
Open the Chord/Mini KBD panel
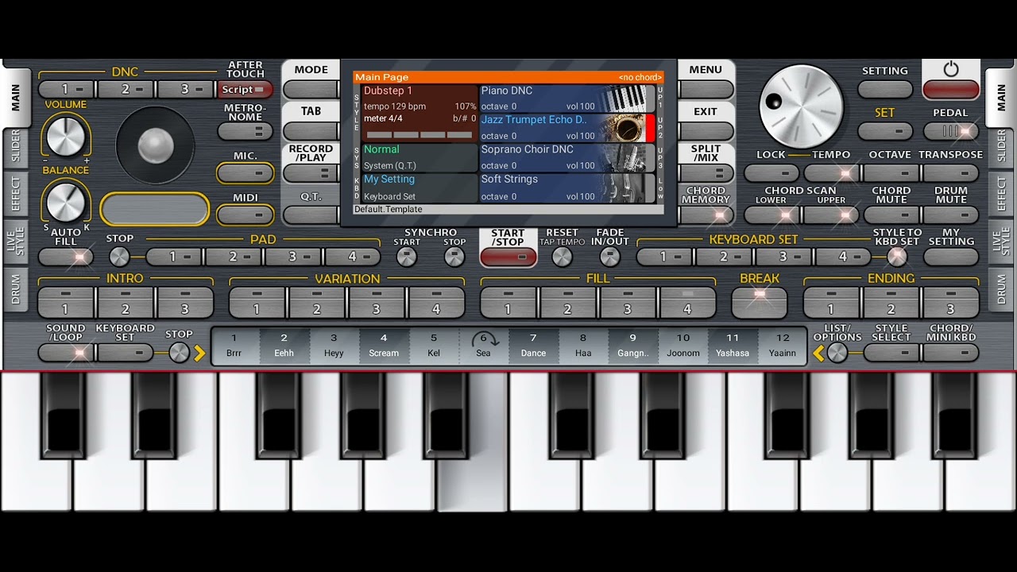pos(951,353)
